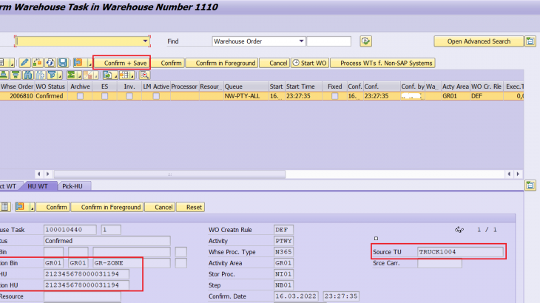Click the pencil edit icon in the toolbar
Screen dimensions: 540x303
pyautogui.click(x=24, y=63)
